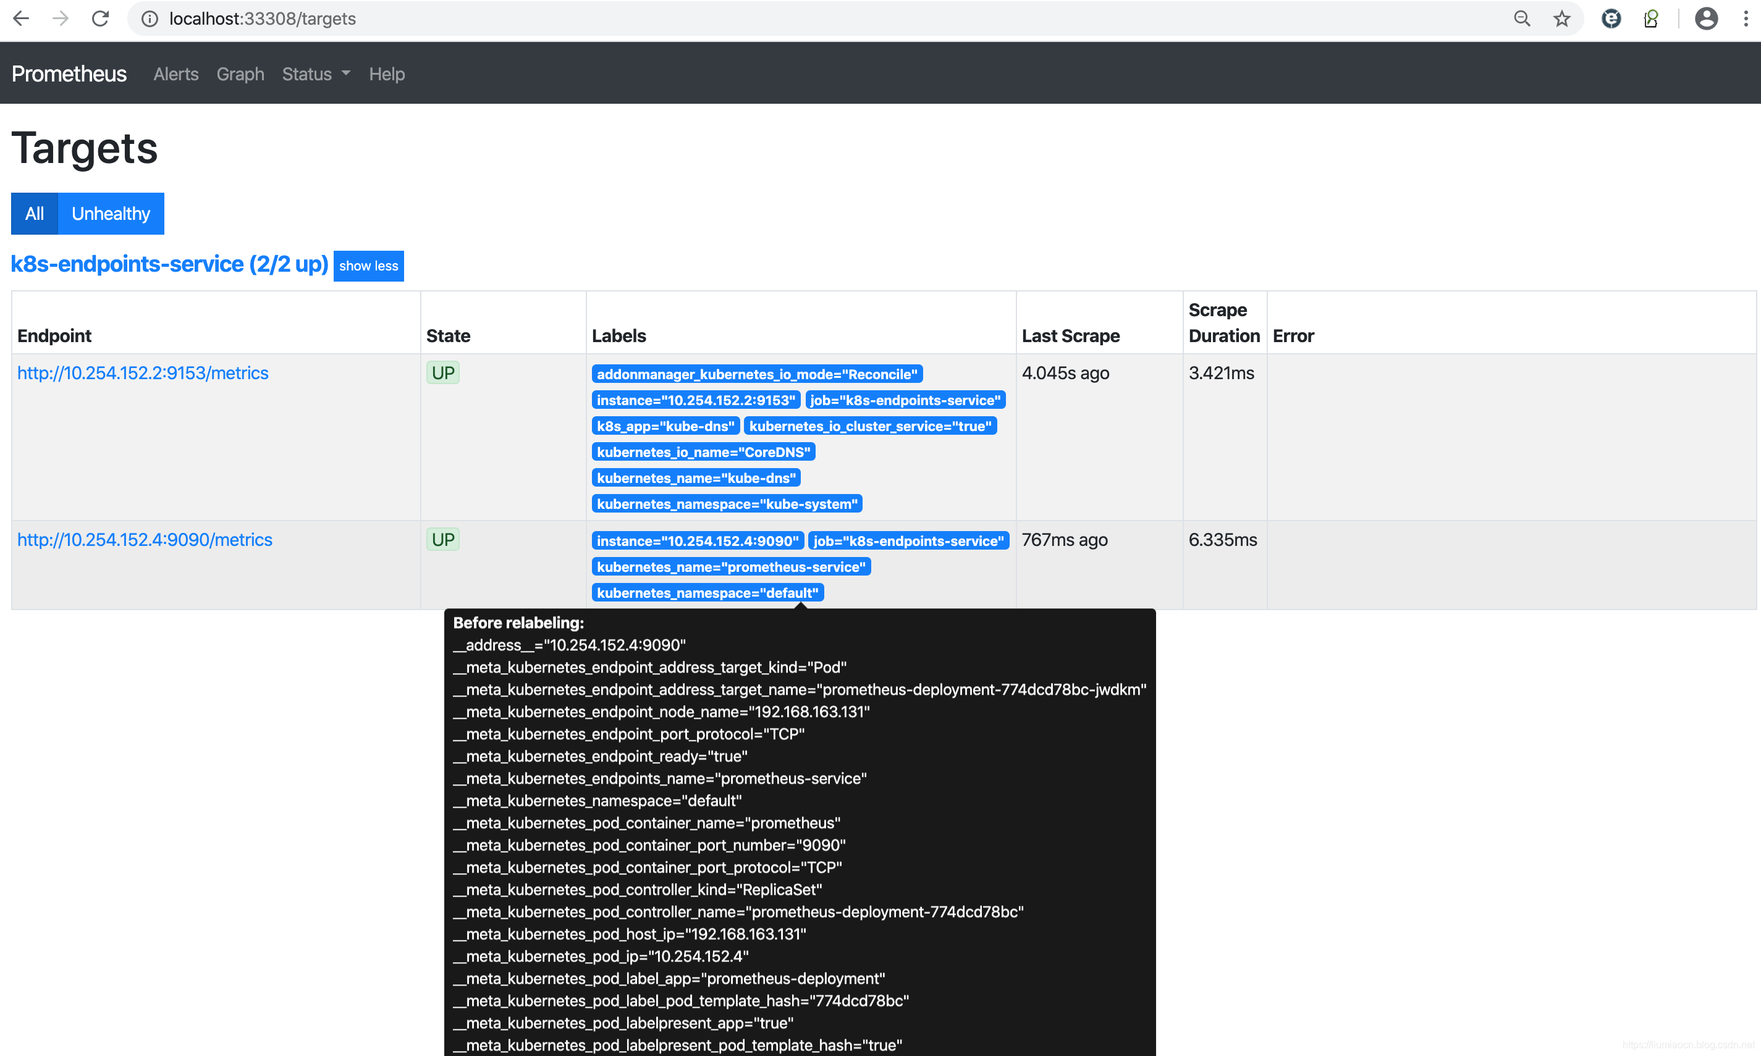Click scrape duration value 6.335ms
Viewport: 1761px width, 1056px height.
tap(1223, 539)
